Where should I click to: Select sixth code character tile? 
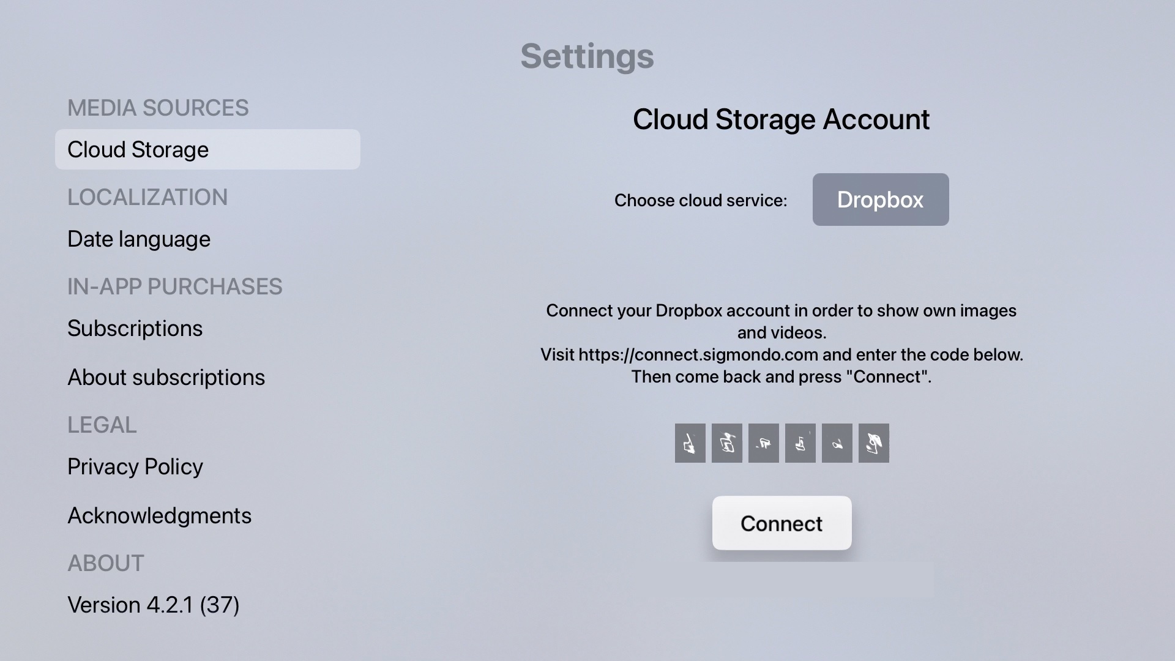coord(873,443)
